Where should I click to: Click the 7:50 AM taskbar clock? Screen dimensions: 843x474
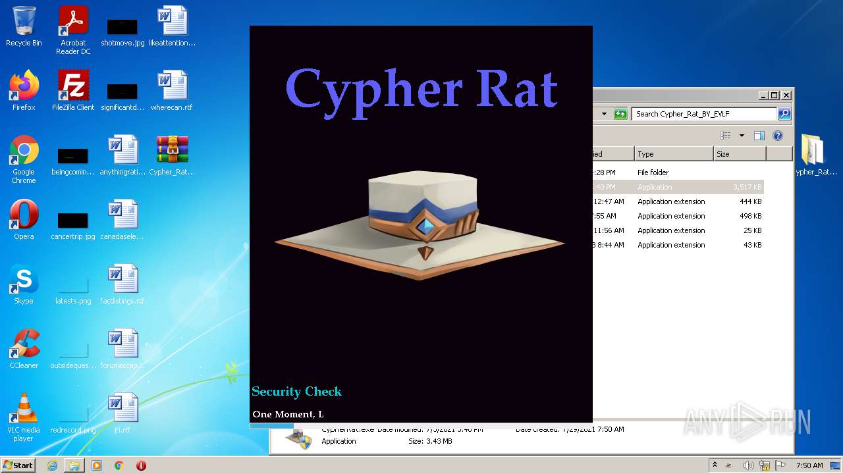[809, 465]
